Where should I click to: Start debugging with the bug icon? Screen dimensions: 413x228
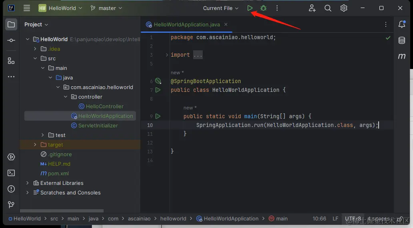(x=263, y=8)
